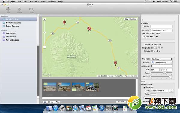Select the Copyright radio button
The width and height of the screenshot is (180, 113).
click(145, 87)
